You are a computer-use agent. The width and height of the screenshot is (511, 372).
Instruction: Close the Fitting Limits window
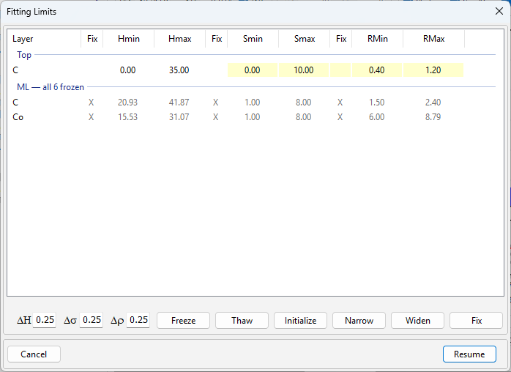[499, 12]
